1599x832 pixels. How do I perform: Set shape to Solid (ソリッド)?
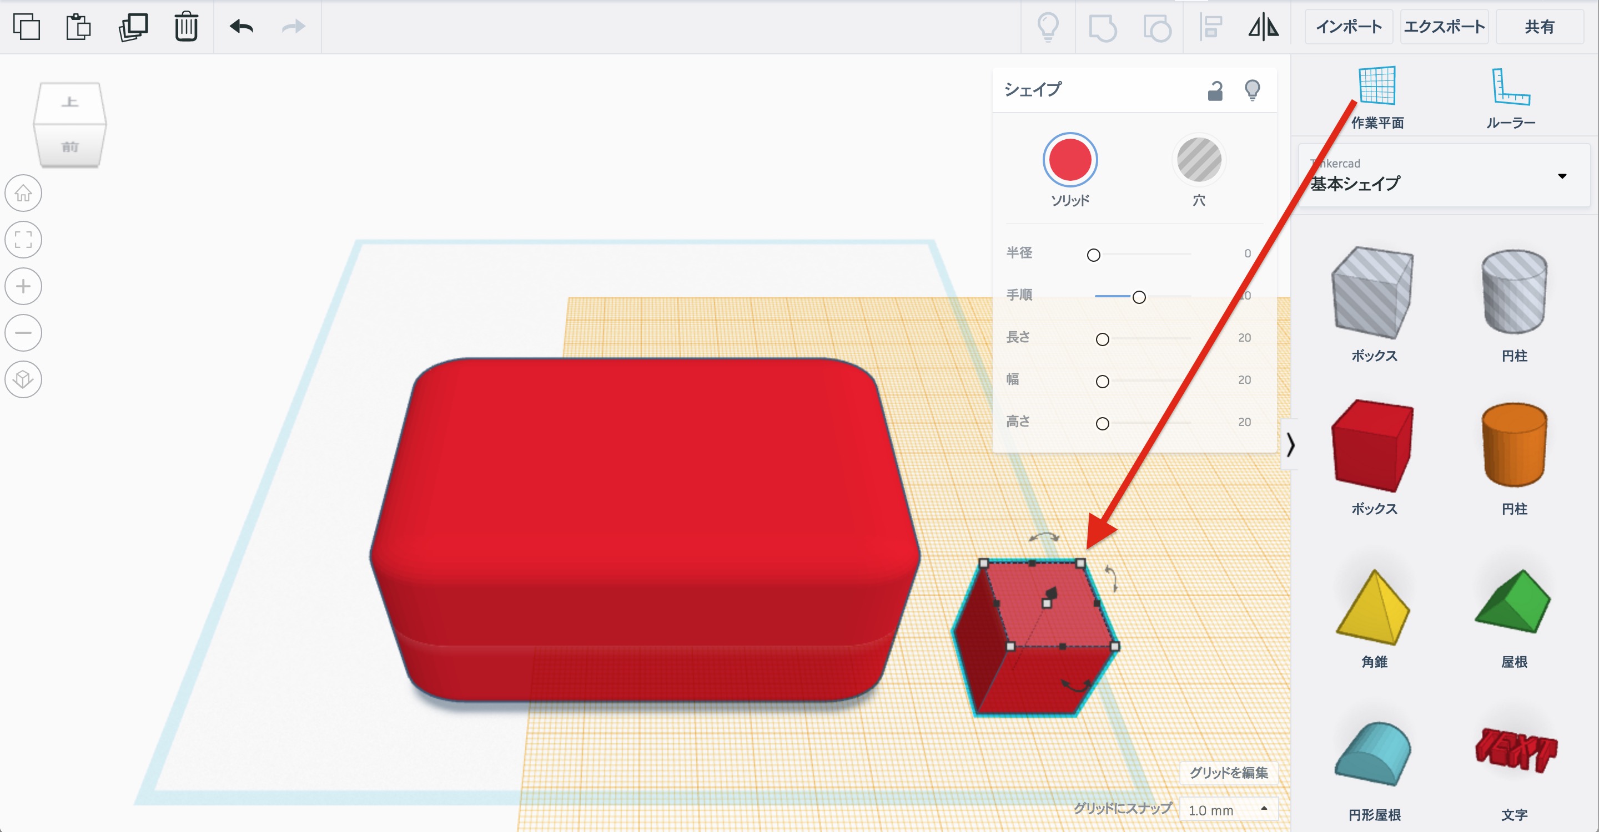[1069, 160]
